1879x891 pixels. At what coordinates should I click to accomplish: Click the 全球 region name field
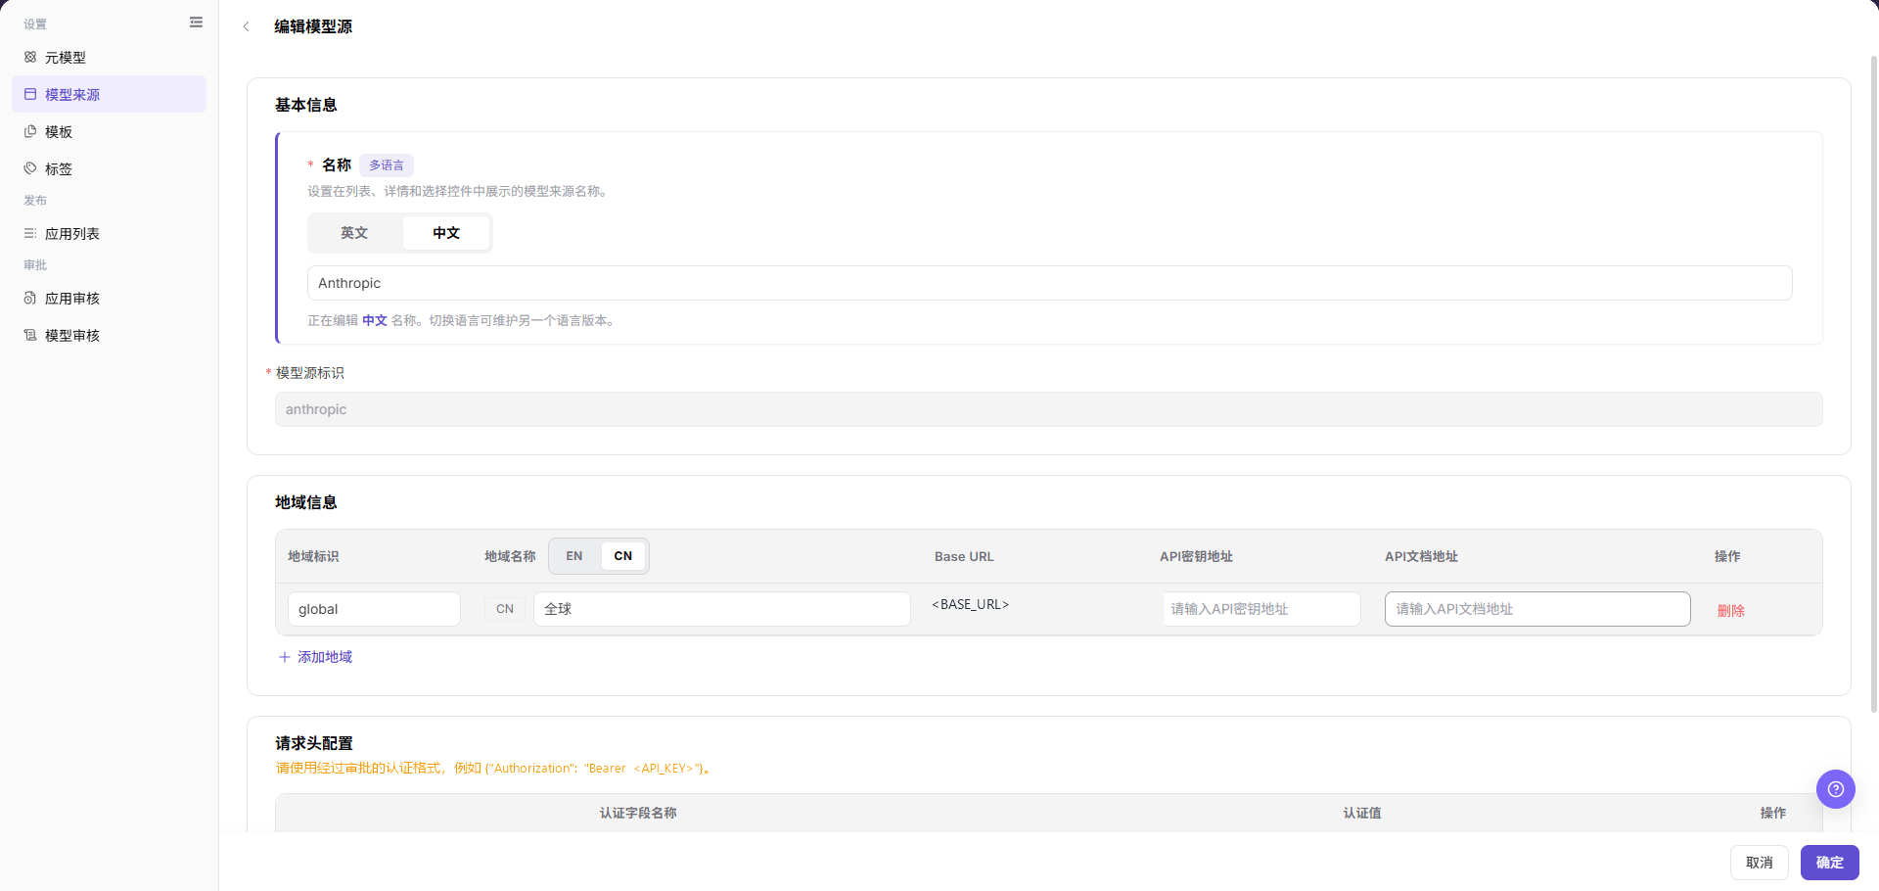[722, 609]
